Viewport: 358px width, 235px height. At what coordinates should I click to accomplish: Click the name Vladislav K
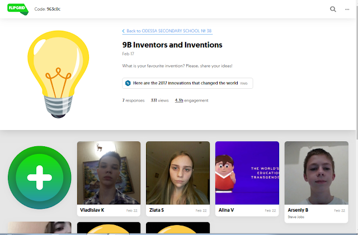pos(92,210)
